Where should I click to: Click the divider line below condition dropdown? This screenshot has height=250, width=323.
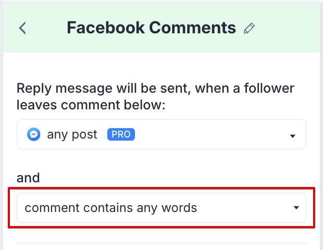[161, 243]
